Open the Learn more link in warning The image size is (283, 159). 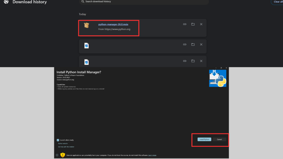point(152,155)
